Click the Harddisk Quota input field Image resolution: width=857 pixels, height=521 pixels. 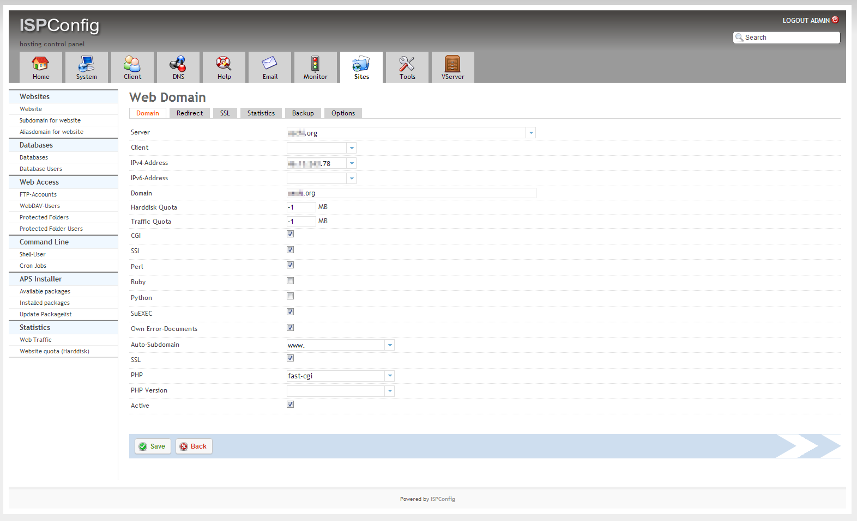click(301, 207)
